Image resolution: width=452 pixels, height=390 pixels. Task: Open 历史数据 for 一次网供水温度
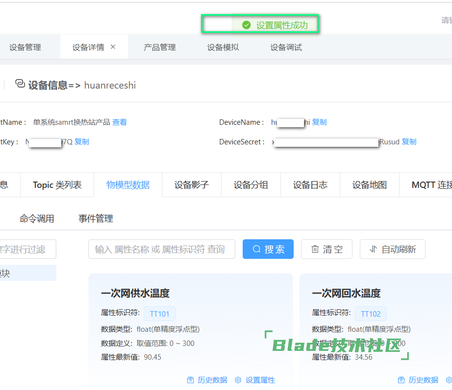[207, 380]
